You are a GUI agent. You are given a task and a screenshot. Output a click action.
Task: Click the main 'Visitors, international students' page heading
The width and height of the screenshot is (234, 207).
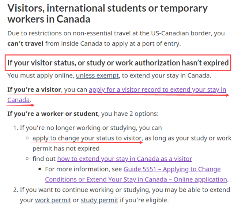tap(107, 14)
